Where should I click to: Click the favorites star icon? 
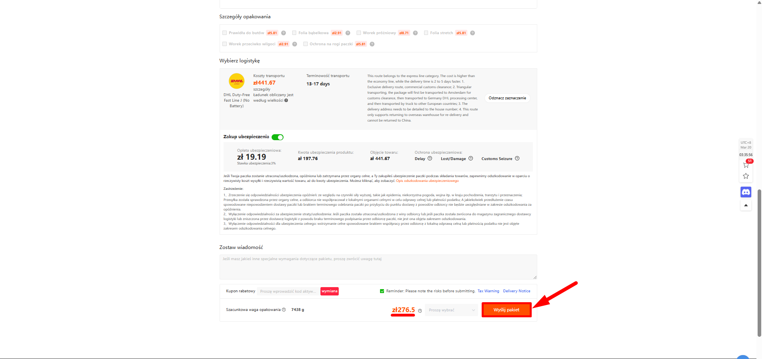746,176
